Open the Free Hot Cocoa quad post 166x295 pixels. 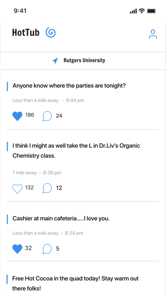click(75, 283)
